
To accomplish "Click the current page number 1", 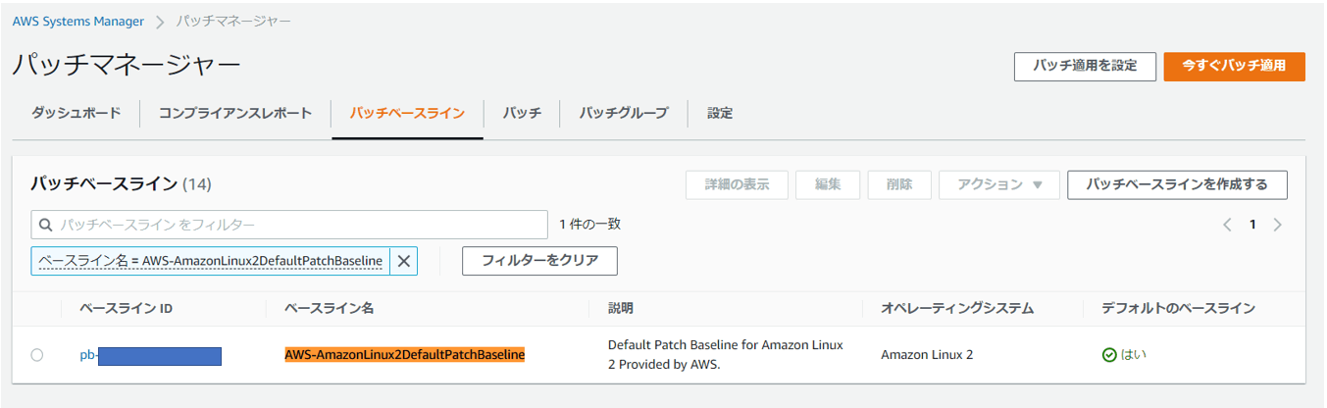I will coord(1252,225).
